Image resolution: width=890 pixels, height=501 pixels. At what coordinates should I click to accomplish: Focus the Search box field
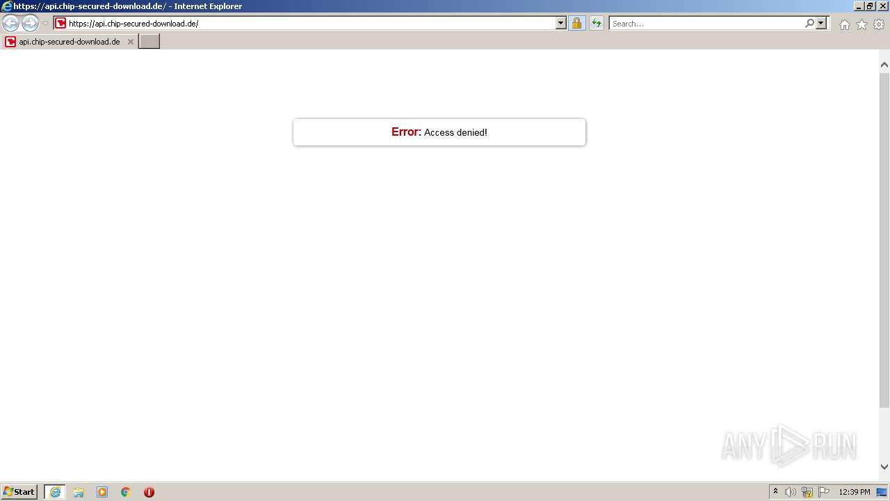tap(706, 23)
